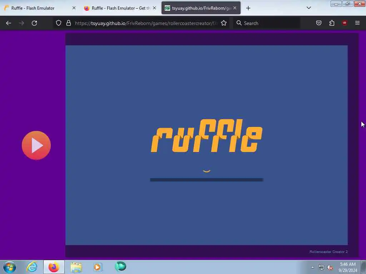Bookmark this page with the star

[224, 23]
